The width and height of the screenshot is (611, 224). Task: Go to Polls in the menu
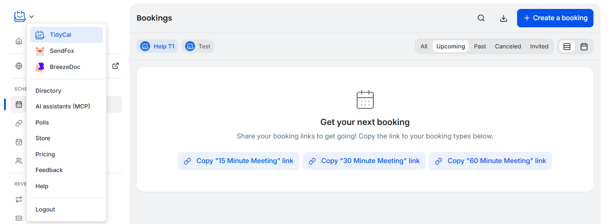point(66,122)
